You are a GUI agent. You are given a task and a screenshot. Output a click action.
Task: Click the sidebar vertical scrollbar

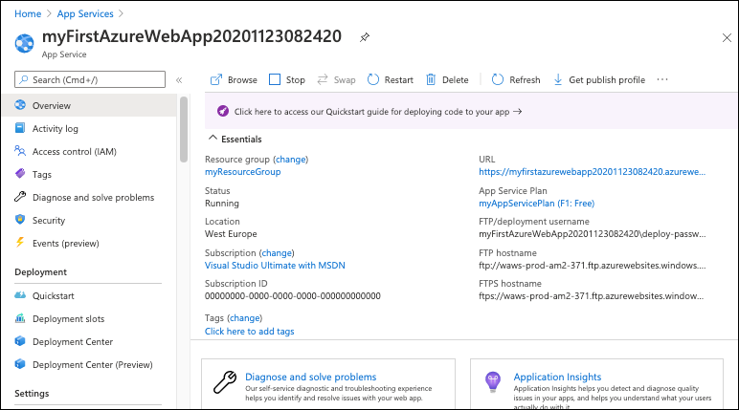(x=184, y=129)
